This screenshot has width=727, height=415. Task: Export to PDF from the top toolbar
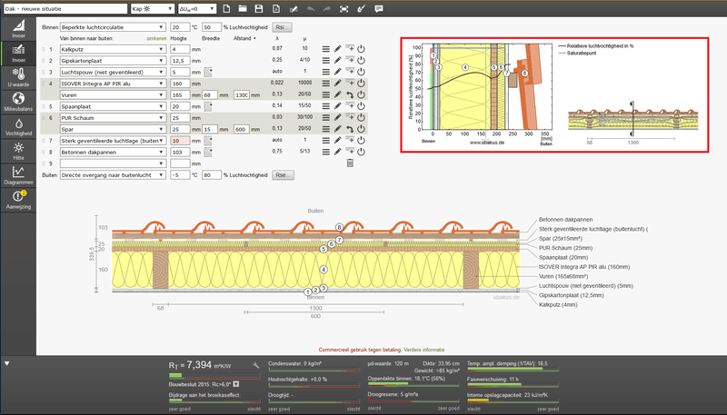coord(276,9)
